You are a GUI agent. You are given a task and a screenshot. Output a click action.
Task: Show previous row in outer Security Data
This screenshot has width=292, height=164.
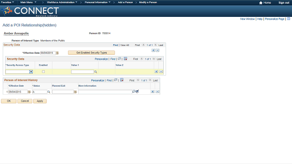pos(143,45)
